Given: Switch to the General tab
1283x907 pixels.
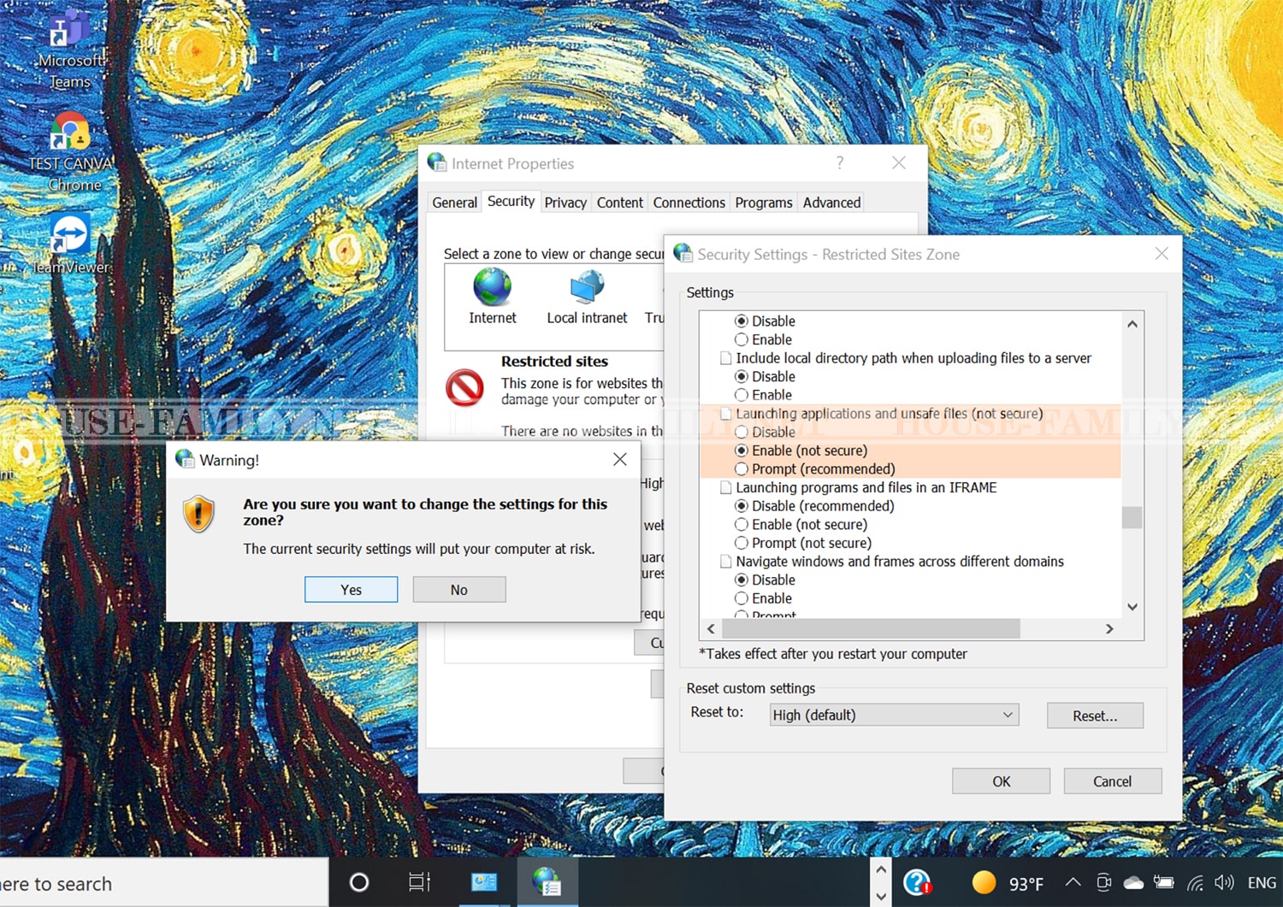Looking at the screenshot, I should pos(454,203).
